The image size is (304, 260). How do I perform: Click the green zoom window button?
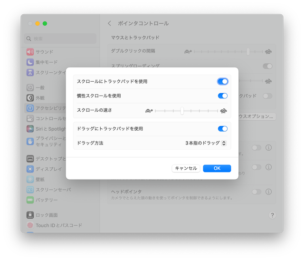(x=45, y=23)
